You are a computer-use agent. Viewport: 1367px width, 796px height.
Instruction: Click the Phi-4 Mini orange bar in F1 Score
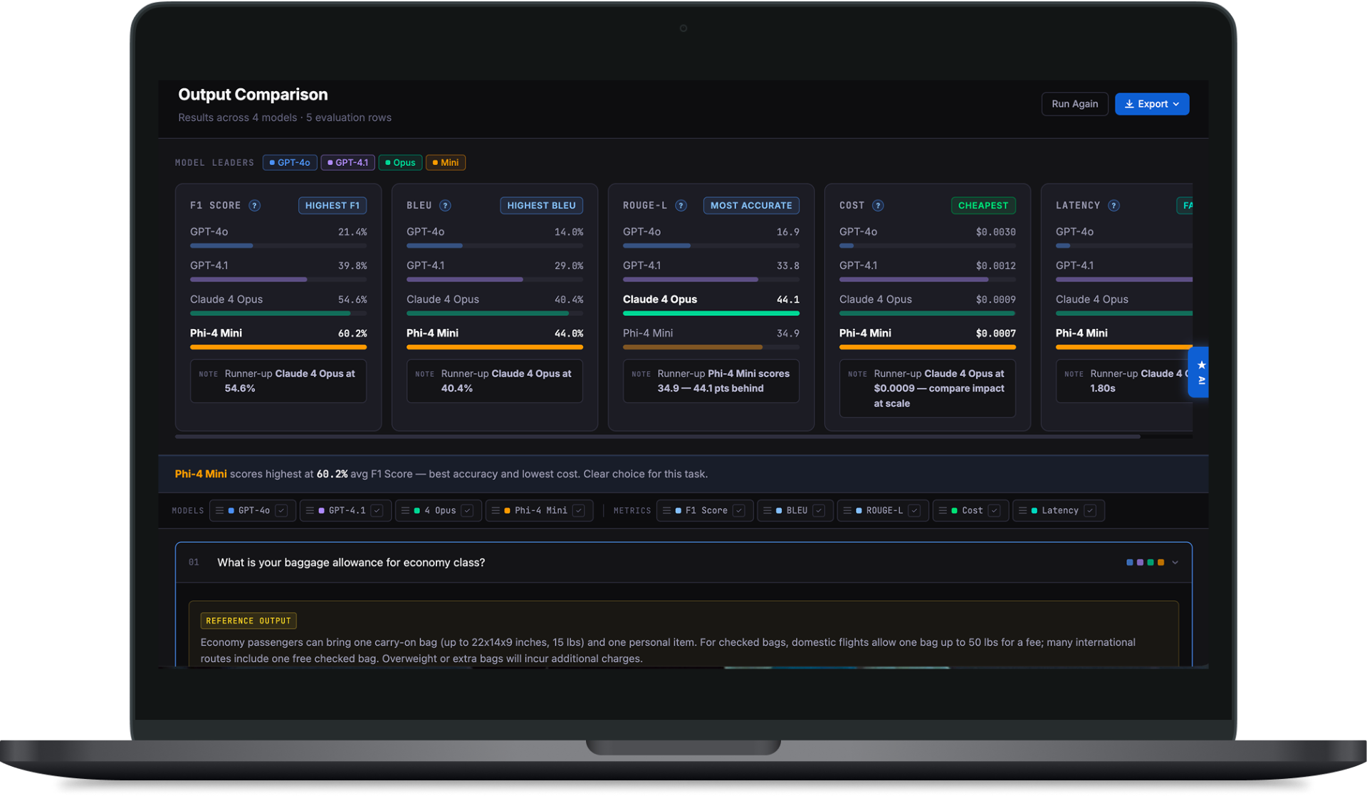(x=278, y=347)
